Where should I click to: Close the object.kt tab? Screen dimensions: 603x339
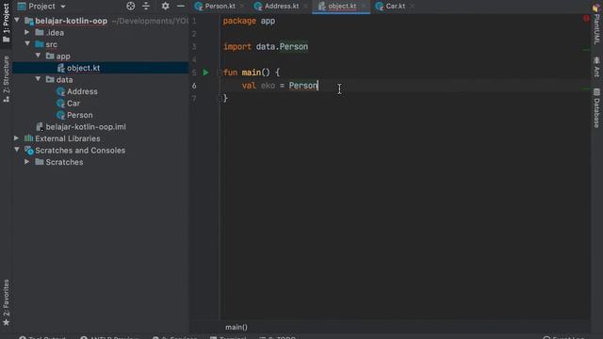364,7
